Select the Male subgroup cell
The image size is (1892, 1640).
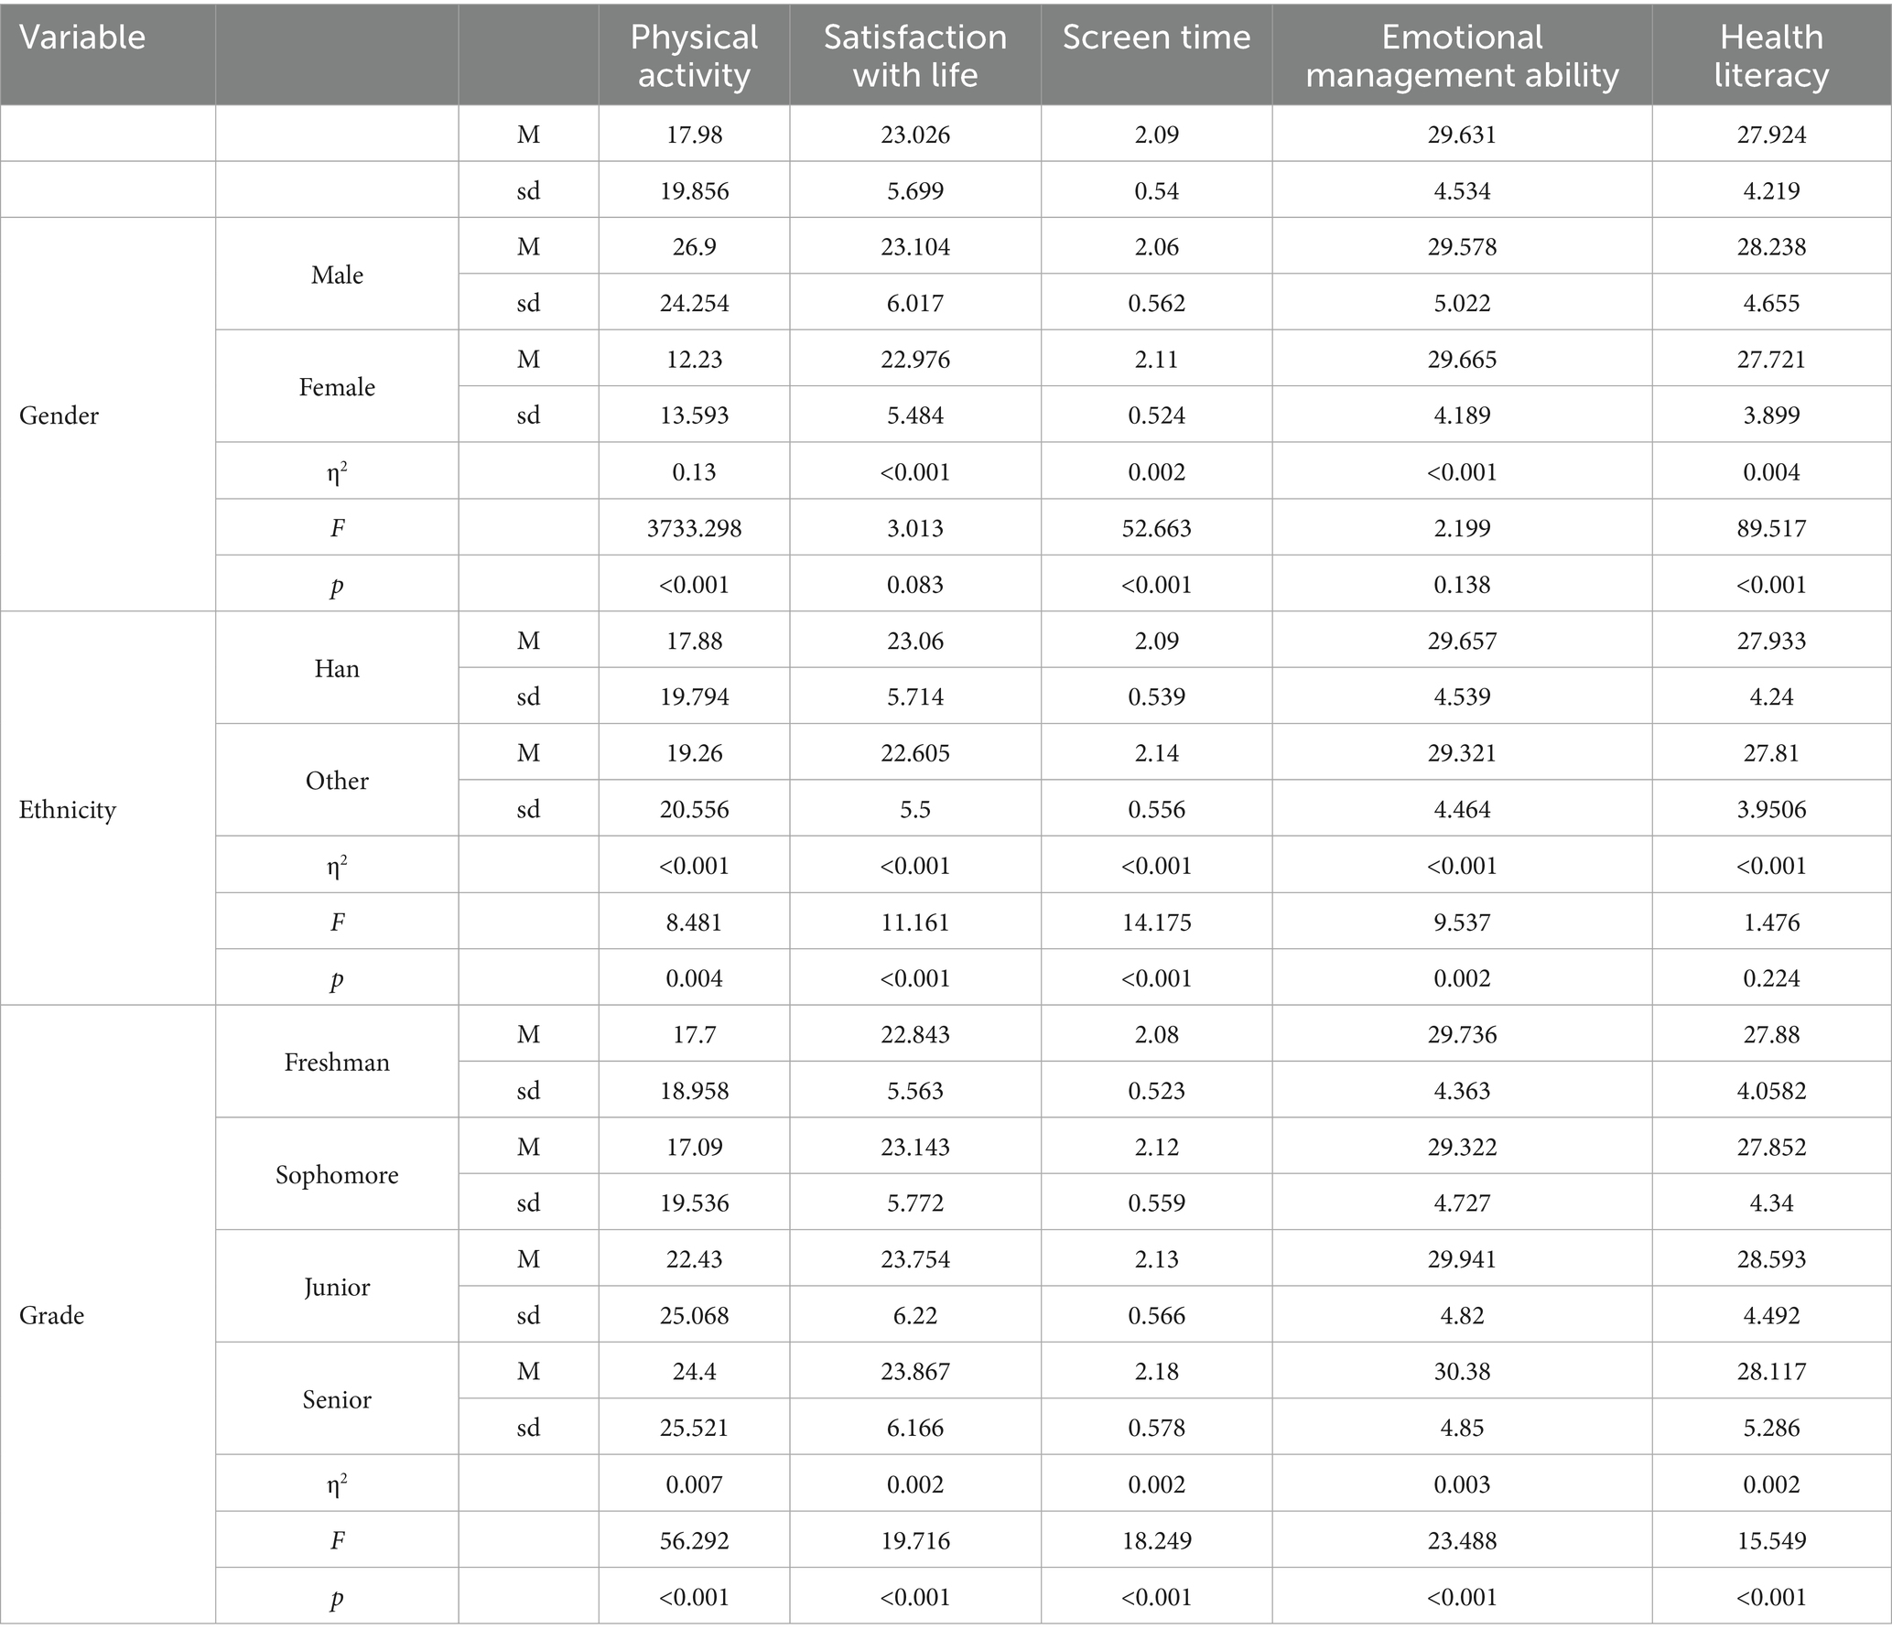[337, 275]
